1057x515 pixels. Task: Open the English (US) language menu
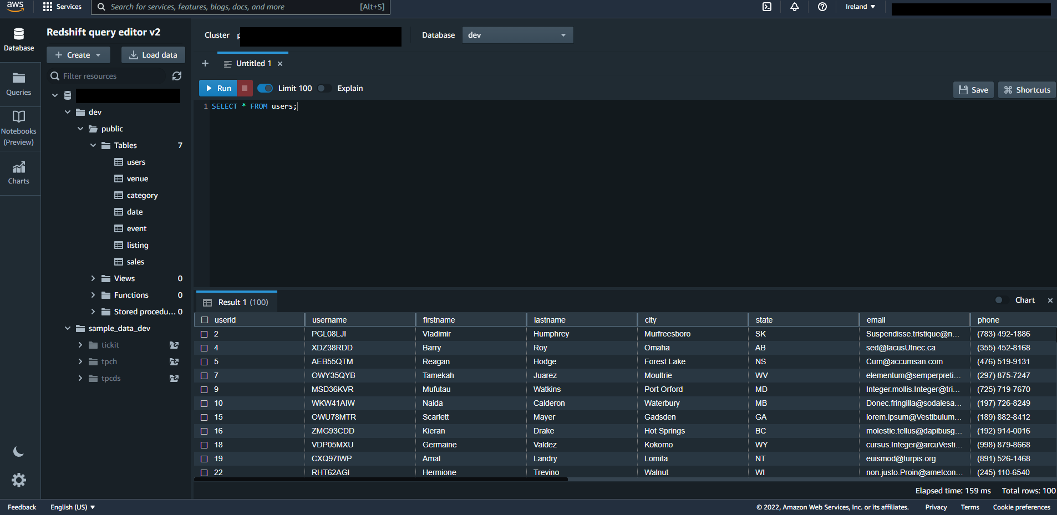coord(73,507)
